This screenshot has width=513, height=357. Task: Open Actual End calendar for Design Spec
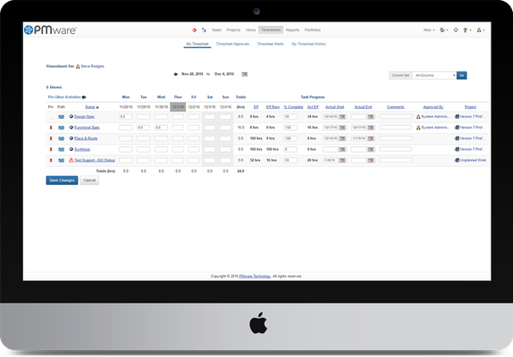click(x=371, y=117)
